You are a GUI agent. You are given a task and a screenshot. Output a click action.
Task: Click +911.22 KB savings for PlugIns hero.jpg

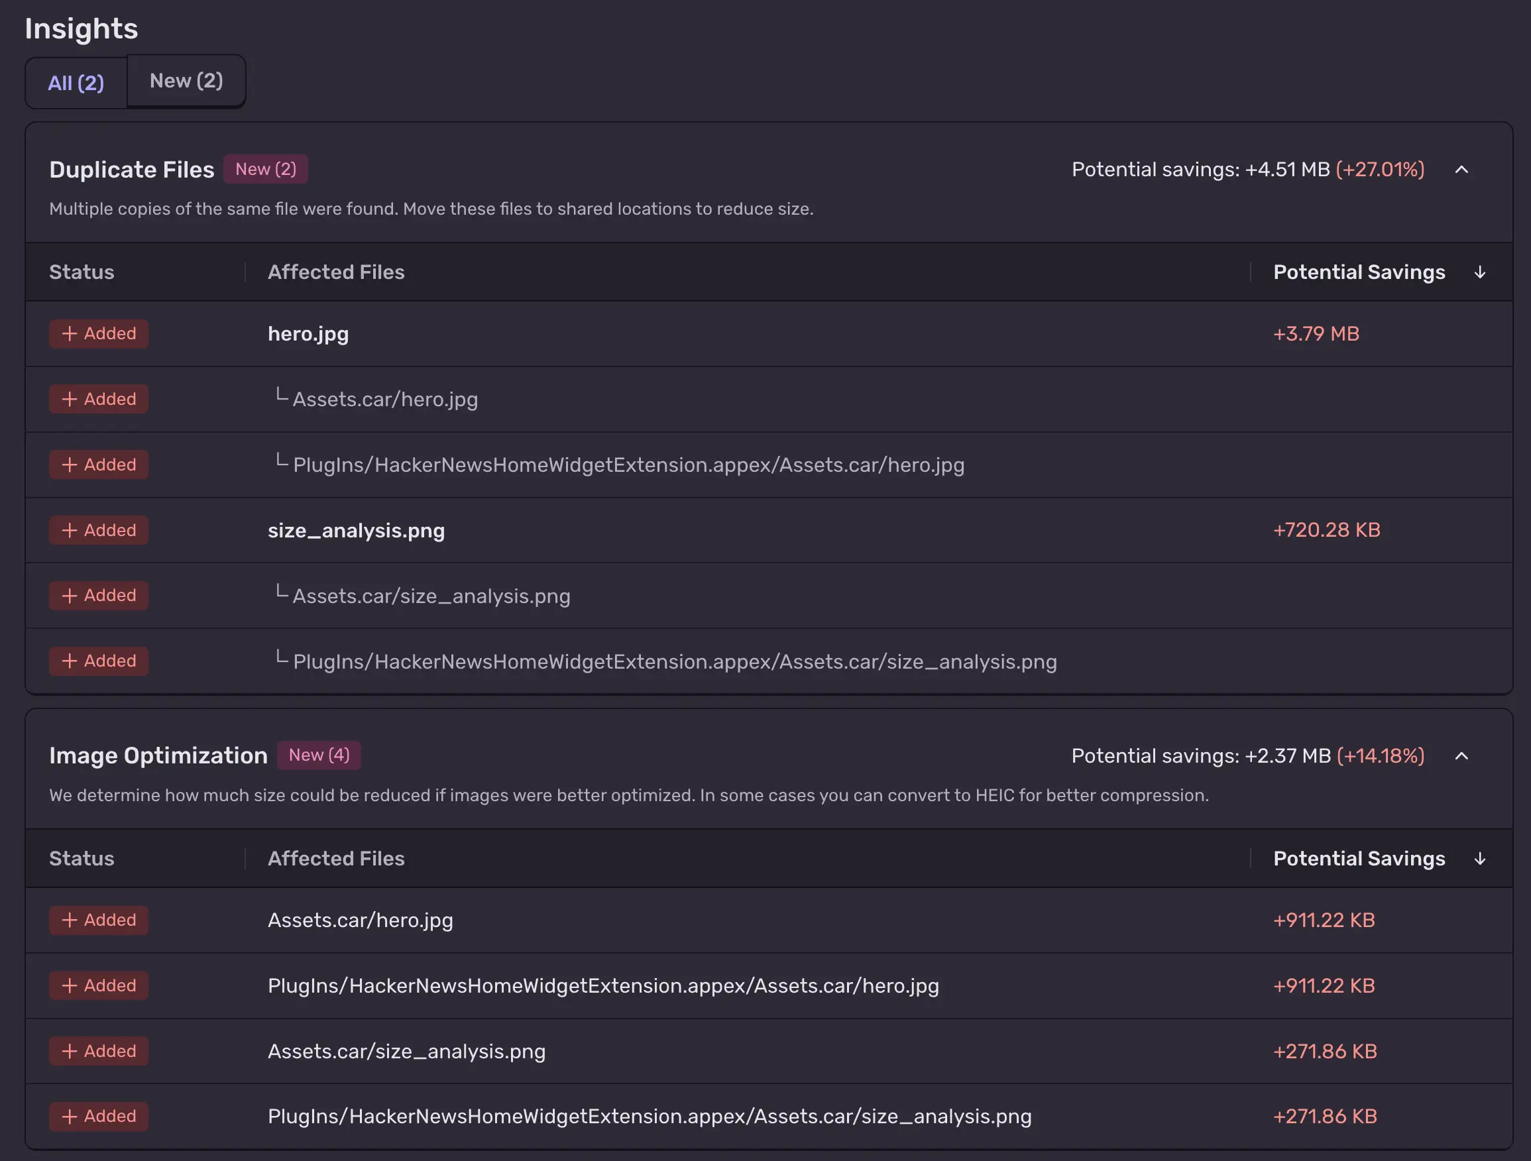coord(1324,985)
